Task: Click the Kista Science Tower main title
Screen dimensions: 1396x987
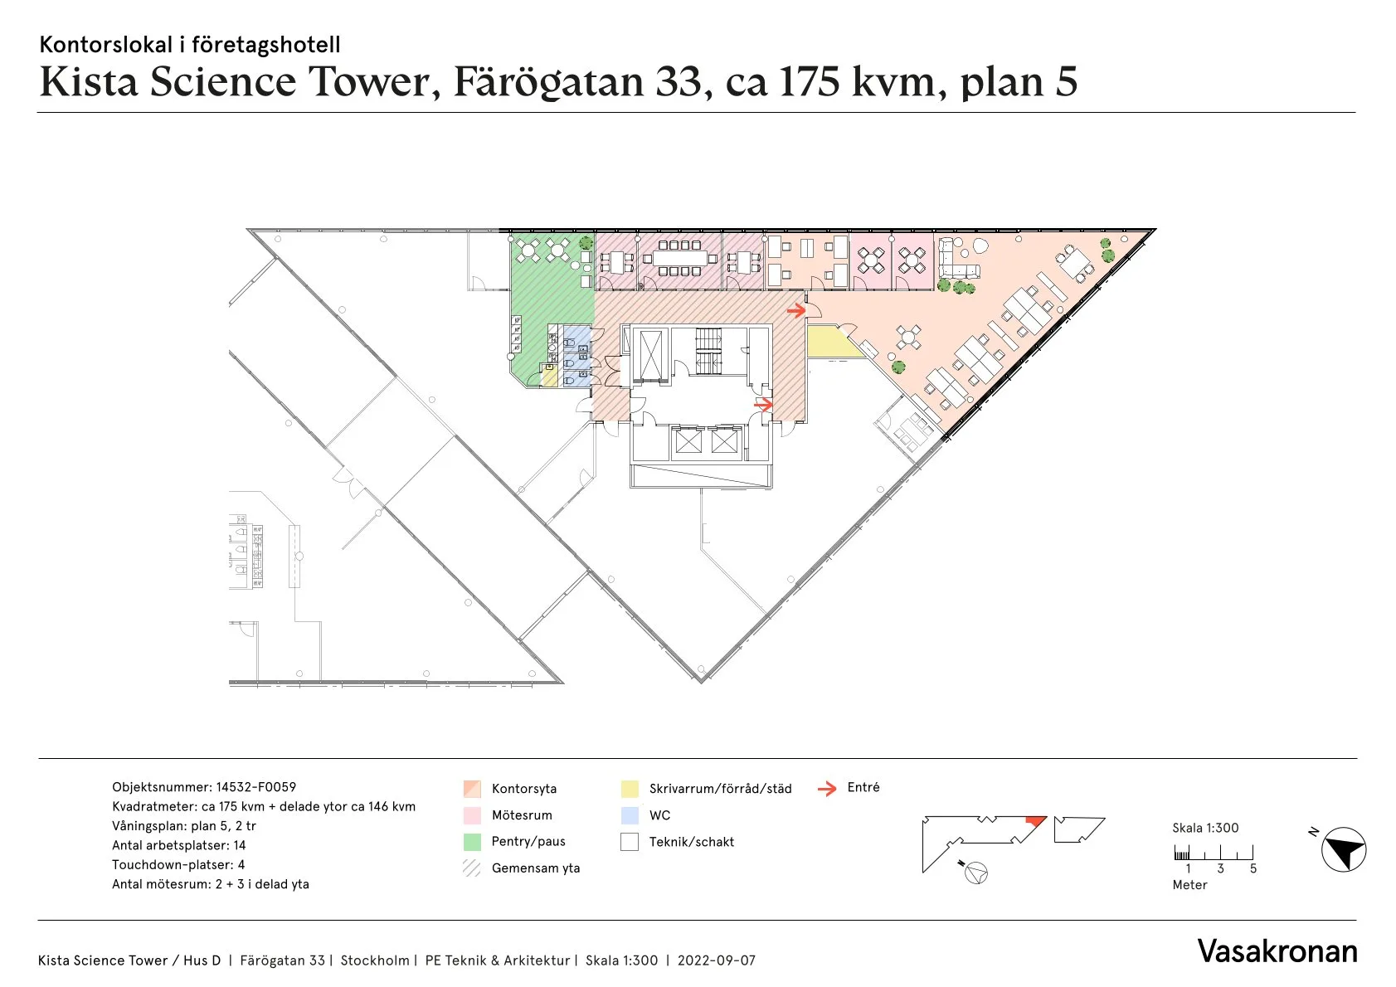Action: [558, 81]
